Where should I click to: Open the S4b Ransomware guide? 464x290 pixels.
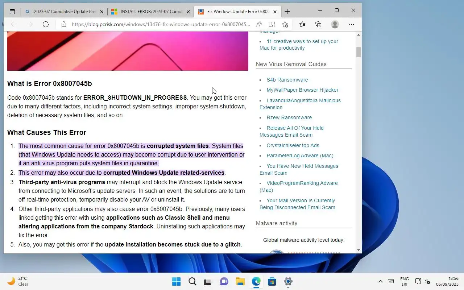287,80
